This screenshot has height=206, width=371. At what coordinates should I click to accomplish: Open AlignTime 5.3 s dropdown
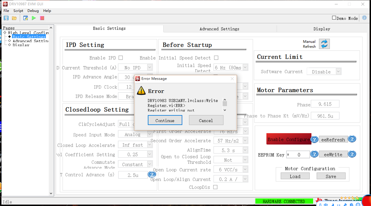(245, 150)
